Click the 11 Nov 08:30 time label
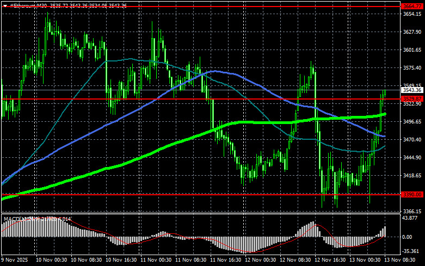The width and height of the screenshot is (425, 266). [x=191, y=260]
